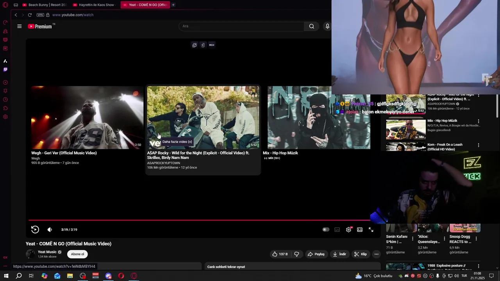
Task: Start voice search with the microphone
Action: [x=327, y=26]
